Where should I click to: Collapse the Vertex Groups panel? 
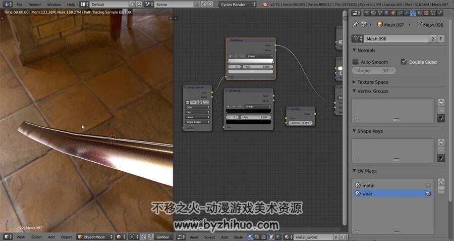354,91
